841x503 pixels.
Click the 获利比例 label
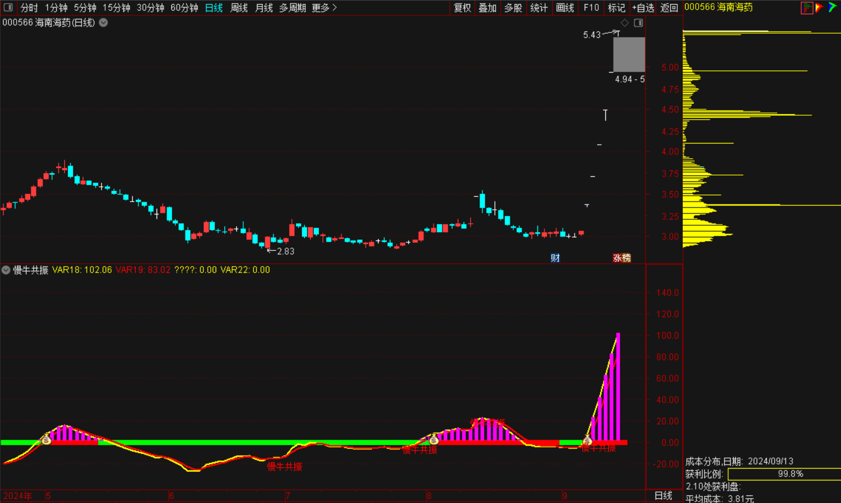pos(704,474)
